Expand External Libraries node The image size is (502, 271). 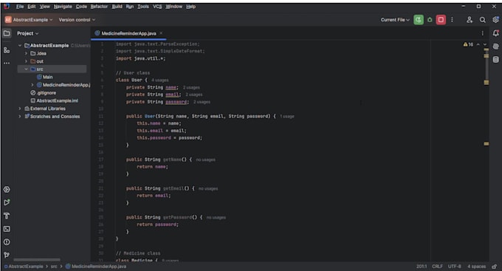click(20, 109)
